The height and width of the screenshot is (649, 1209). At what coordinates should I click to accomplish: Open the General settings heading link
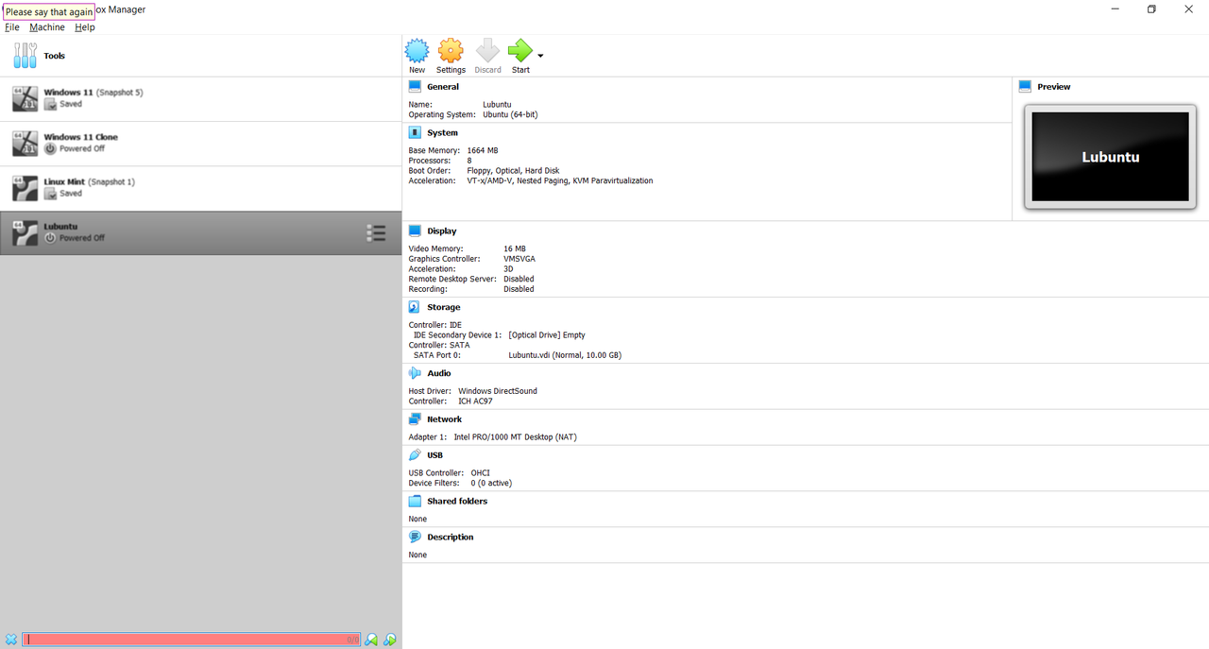pyautogui.click(x=443, y=87)
